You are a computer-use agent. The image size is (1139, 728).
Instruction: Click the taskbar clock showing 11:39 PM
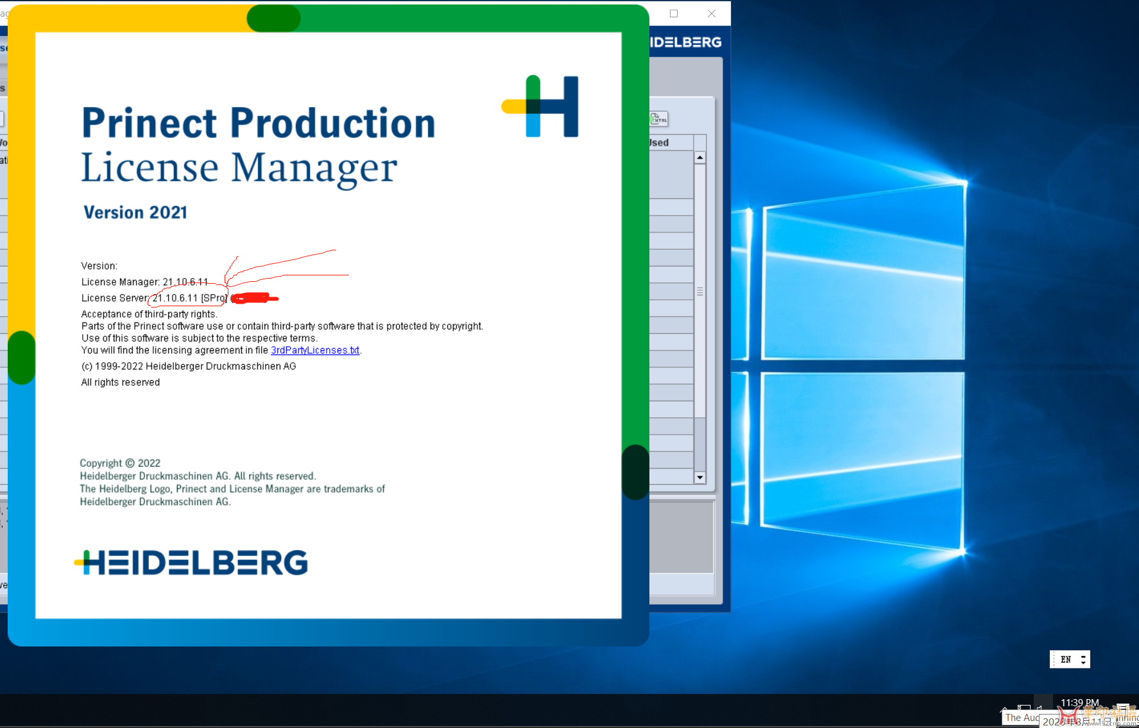[1080, 703]
